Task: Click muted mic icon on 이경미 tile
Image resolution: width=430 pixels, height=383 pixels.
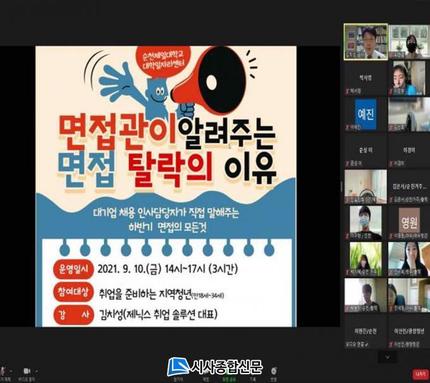Action: point(391,164)
